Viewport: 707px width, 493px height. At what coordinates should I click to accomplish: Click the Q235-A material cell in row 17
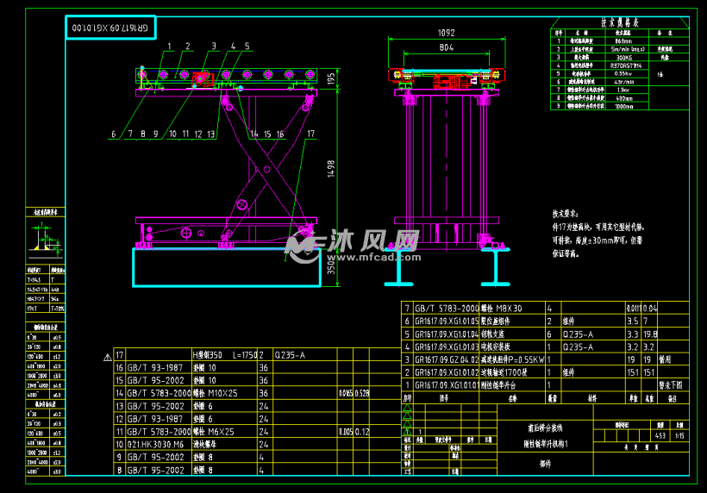tap(291, 354)
